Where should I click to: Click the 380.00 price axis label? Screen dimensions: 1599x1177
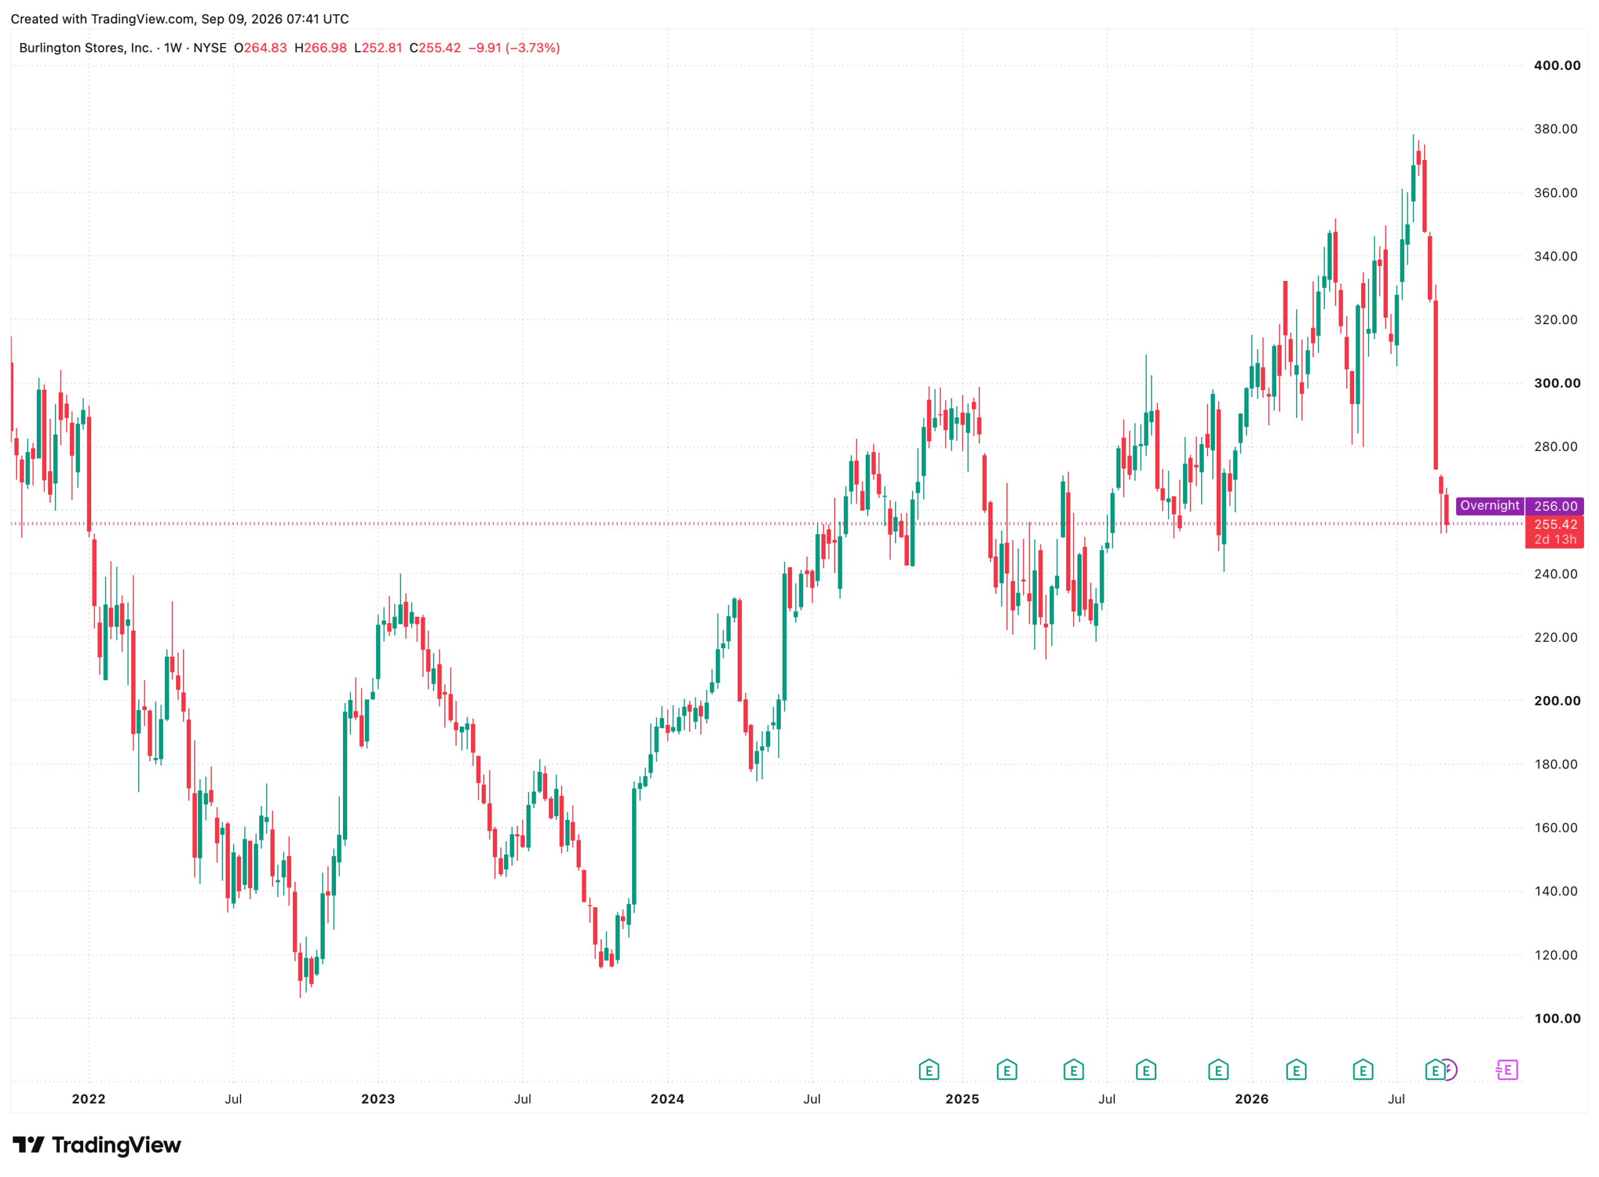tap(1555, 129)
